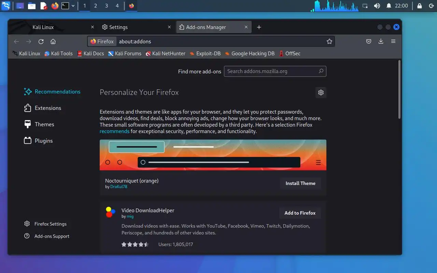
Task: Open Themes in the sidebar
Action: pos(39,125)
